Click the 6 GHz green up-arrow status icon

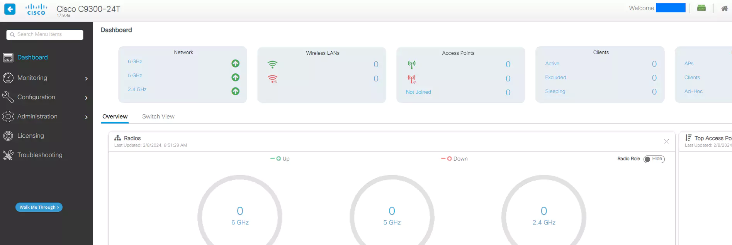pyautogui.click(x=235, y=63)
